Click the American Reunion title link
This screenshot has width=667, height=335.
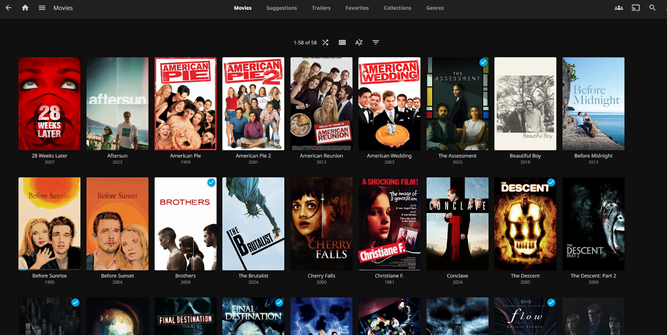321,156
